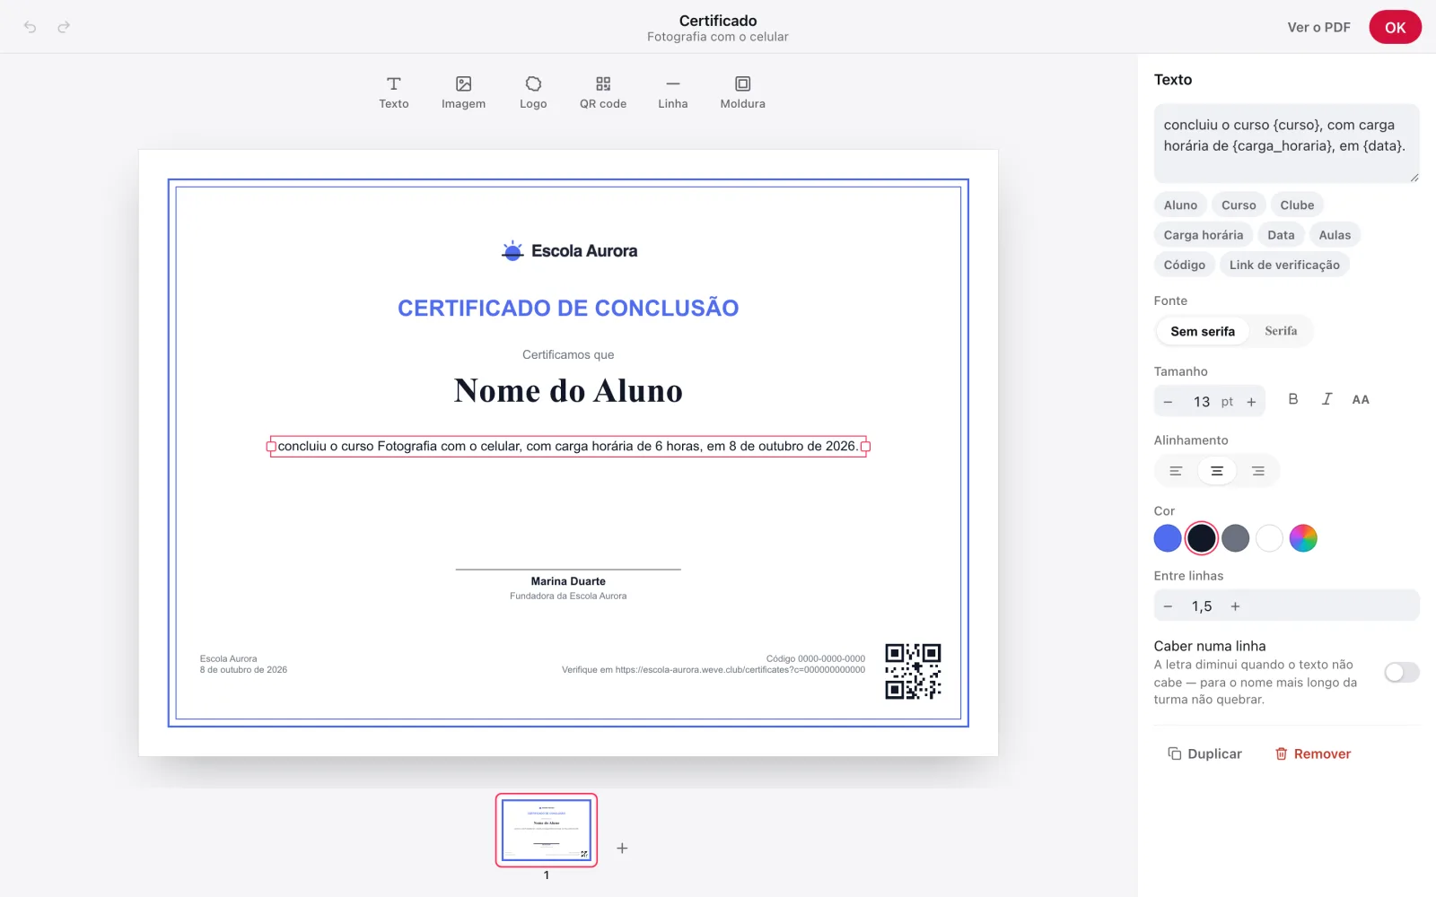Add a Linha element
Viewport: 1436px width, 897px height.
673,92
